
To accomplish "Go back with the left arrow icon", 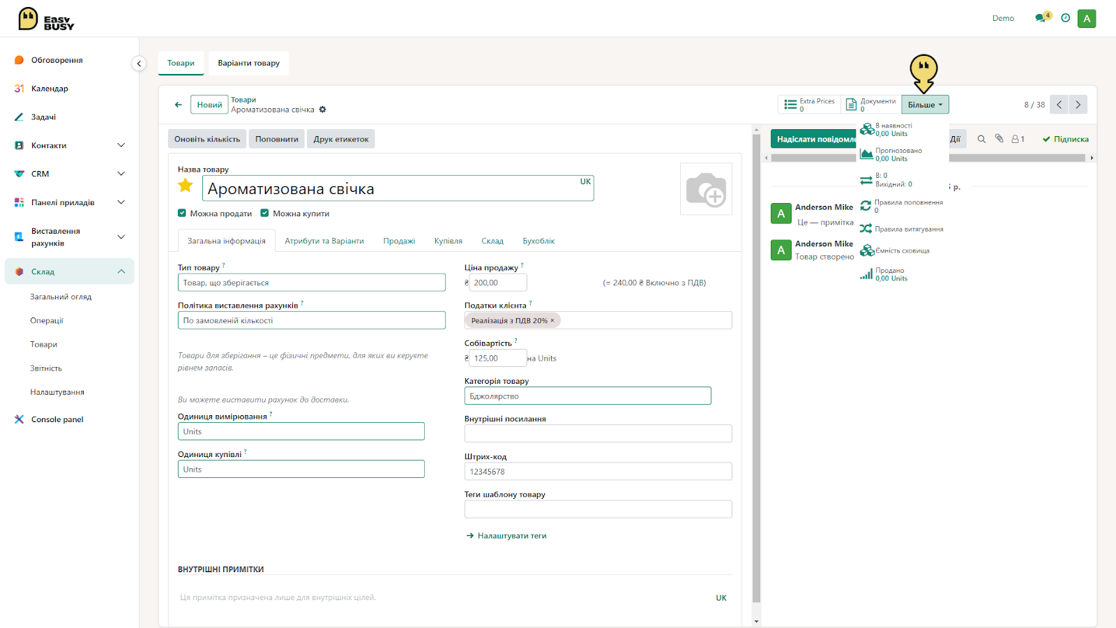I will click(x=179, y=105).
